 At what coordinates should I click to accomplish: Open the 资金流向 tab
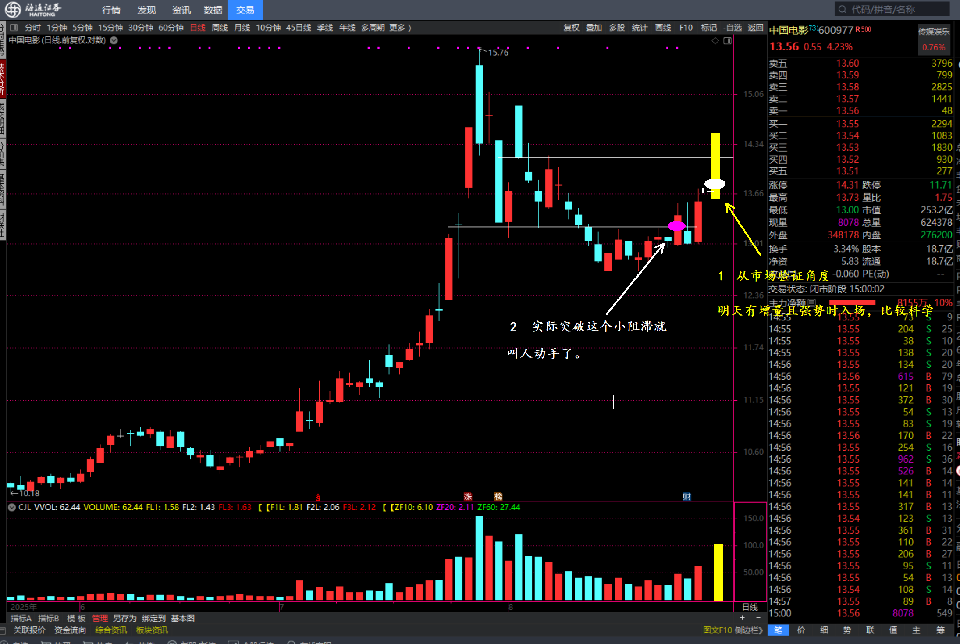pyautogui.click(x=70, y=630)
